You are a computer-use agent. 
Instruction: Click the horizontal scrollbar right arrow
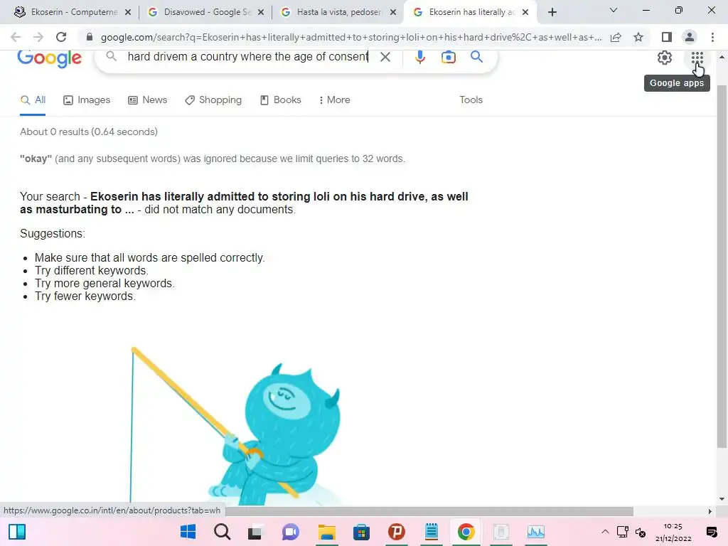[x=710, y=511]
